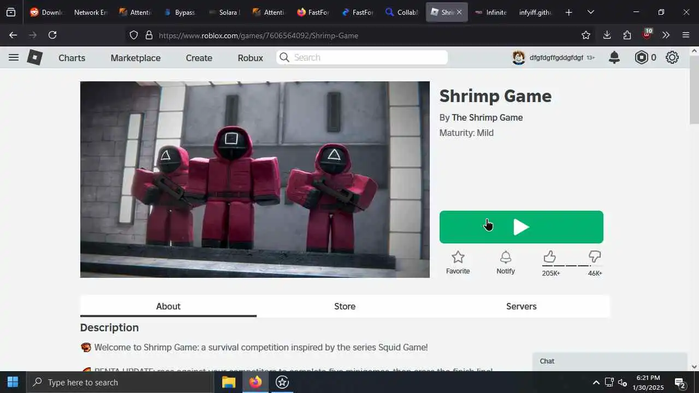Click the Roblox logo home icon
Viewport: 699px width, 393px height.
(x=35, y=57)
